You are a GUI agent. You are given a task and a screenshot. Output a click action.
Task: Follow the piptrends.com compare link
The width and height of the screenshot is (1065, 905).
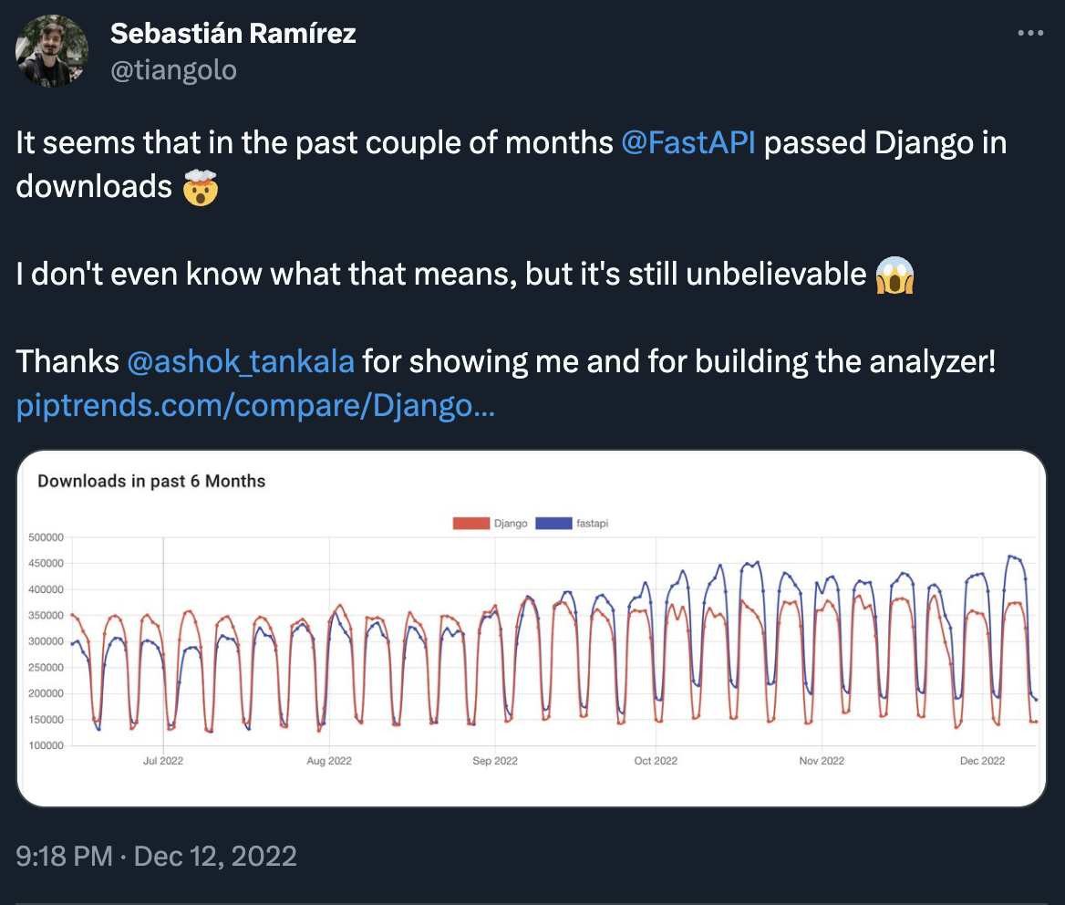click(255, 406)
